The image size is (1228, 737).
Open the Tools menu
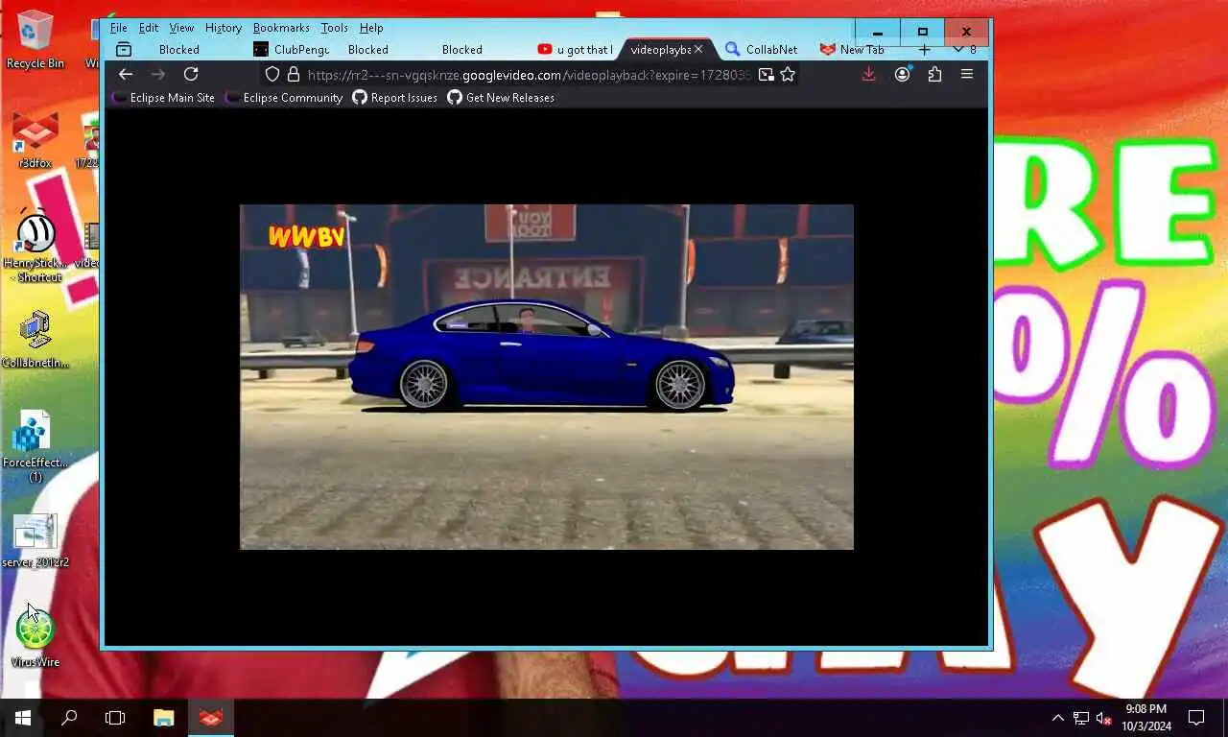point(335,28)
